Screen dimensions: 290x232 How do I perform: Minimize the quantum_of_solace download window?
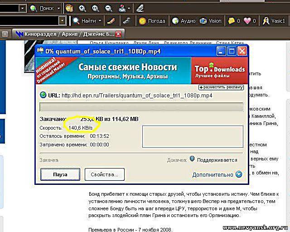coord(221,51)
